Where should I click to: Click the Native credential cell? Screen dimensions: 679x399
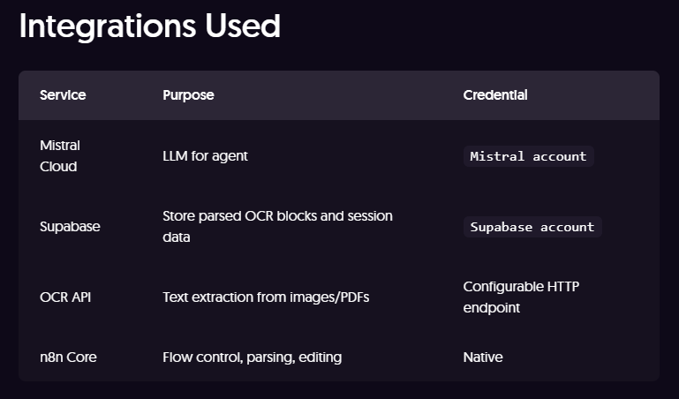coord(482,358)
